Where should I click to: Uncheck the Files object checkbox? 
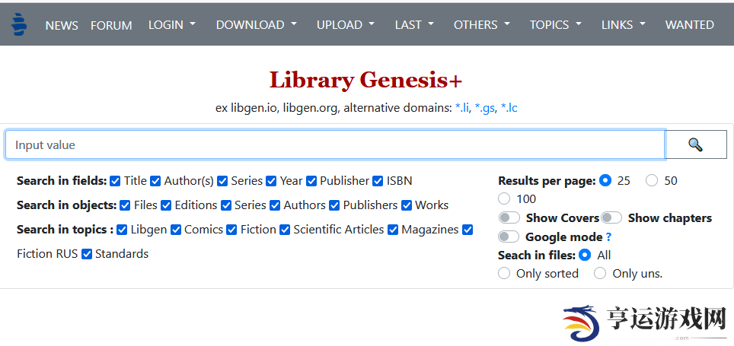tap(125, 205)
